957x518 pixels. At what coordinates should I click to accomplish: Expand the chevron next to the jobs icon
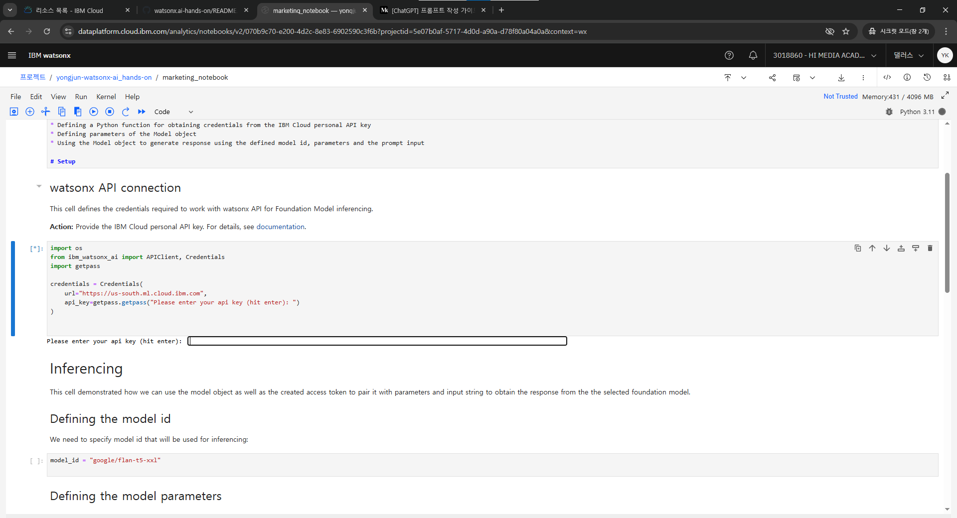pyautogui.click(x=812, y=77)
